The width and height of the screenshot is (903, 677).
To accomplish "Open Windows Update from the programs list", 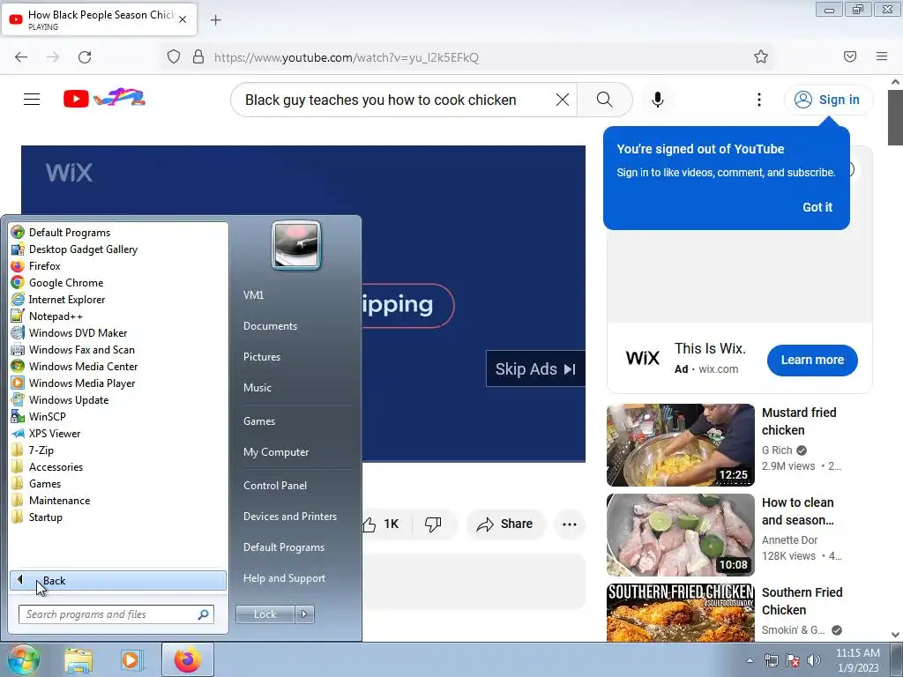I will [x=69, y=399].
